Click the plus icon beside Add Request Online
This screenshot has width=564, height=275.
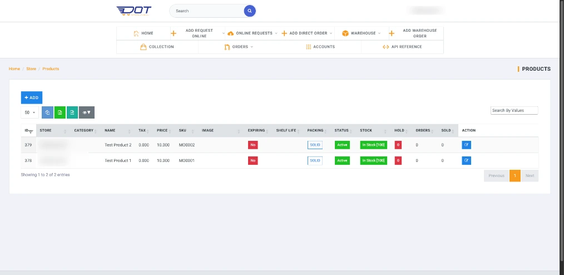174,33
